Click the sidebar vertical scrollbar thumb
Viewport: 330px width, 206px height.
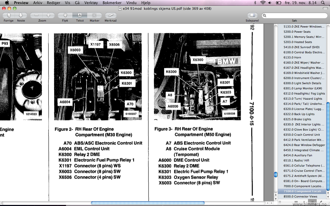pyautogui.click(x=328, y=147)
